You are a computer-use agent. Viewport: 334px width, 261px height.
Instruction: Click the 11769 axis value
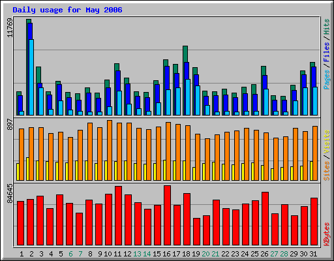click(x=10, y=27)
